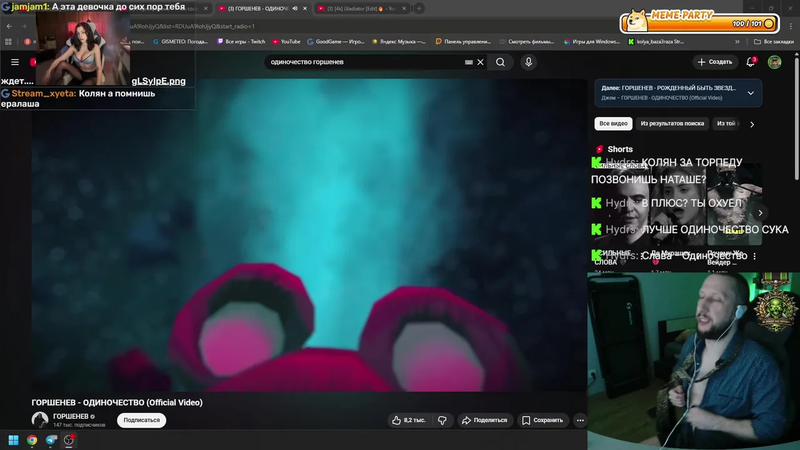The image size is (800, 450).
Task: Expand the Далее playlist panel chevron
Action: [x=751, y=92]
